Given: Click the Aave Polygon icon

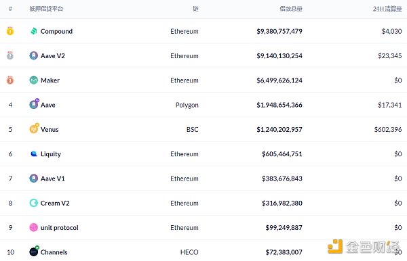Looking at the screenshot, I should 34,104.
